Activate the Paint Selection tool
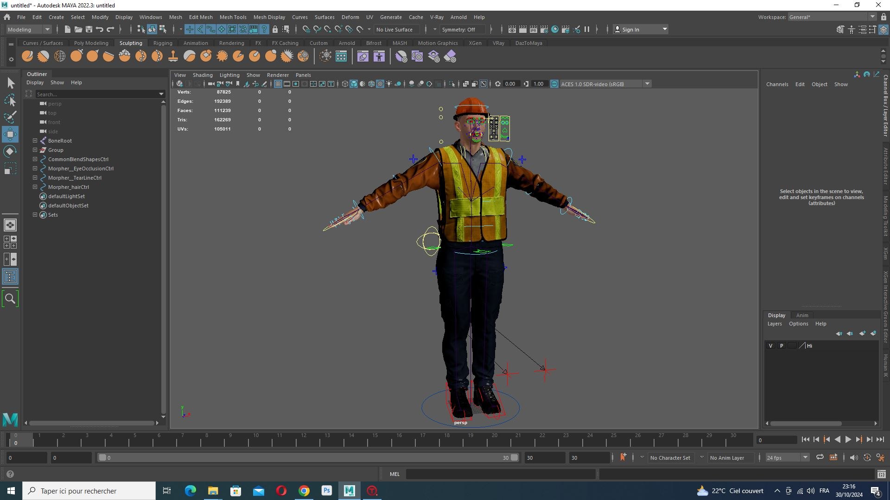Screen dimensions: 890x500 (x=10, y=117)
